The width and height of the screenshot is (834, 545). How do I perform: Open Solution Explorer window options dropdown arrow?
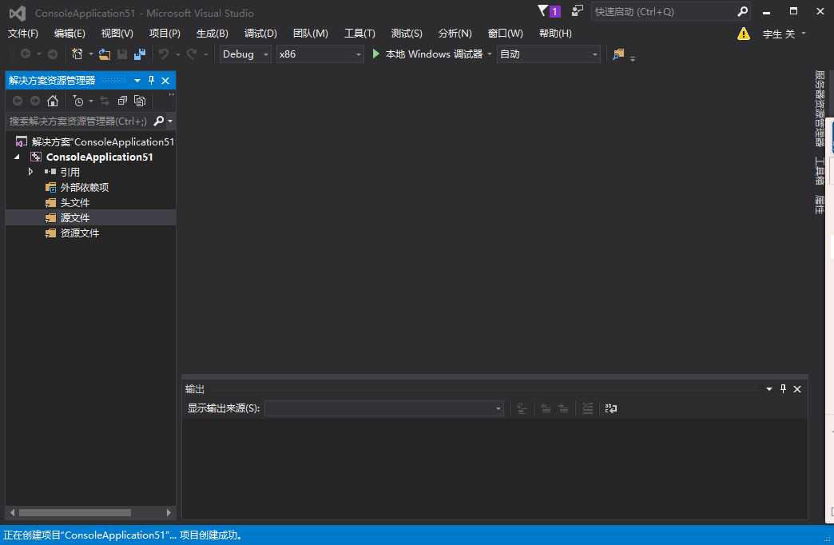pos(137,81)
